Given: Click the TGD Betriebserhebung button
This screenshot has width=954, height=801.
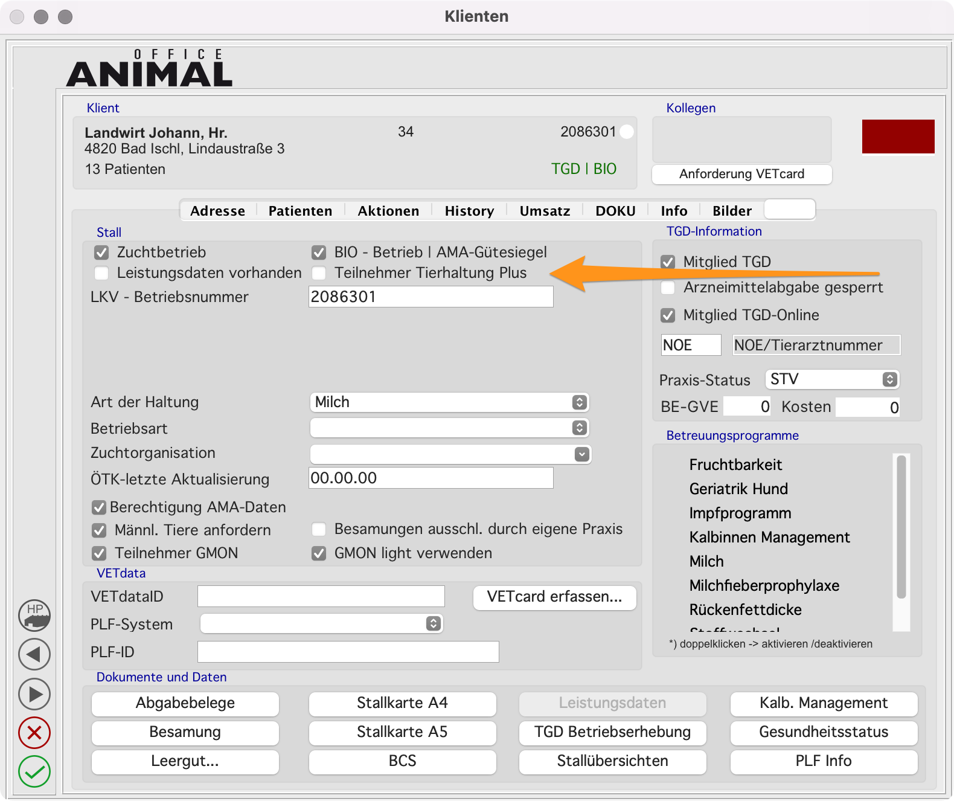Looking at the screenshot, I should [612, 732].
